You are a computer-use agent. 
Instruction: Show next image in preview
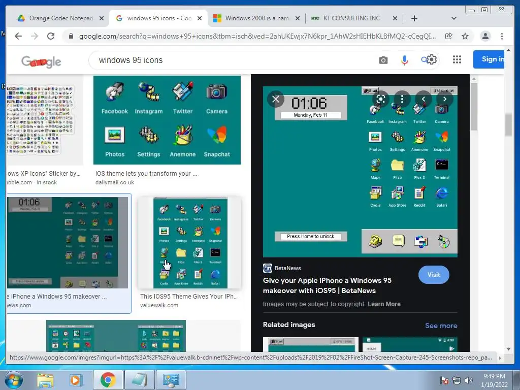445,99
